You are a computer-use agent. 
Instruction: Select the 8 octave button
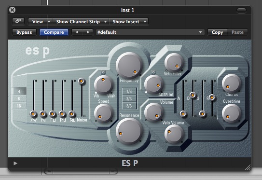coord(19,98)
